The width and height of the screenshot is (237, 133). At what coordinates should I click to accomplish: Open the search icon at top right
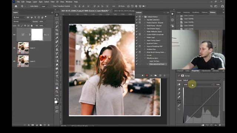click(x=211, y=6)
